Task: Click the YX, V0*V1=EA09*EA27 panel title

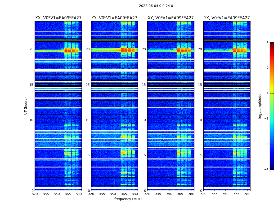Action: click(x=227, y=18)
